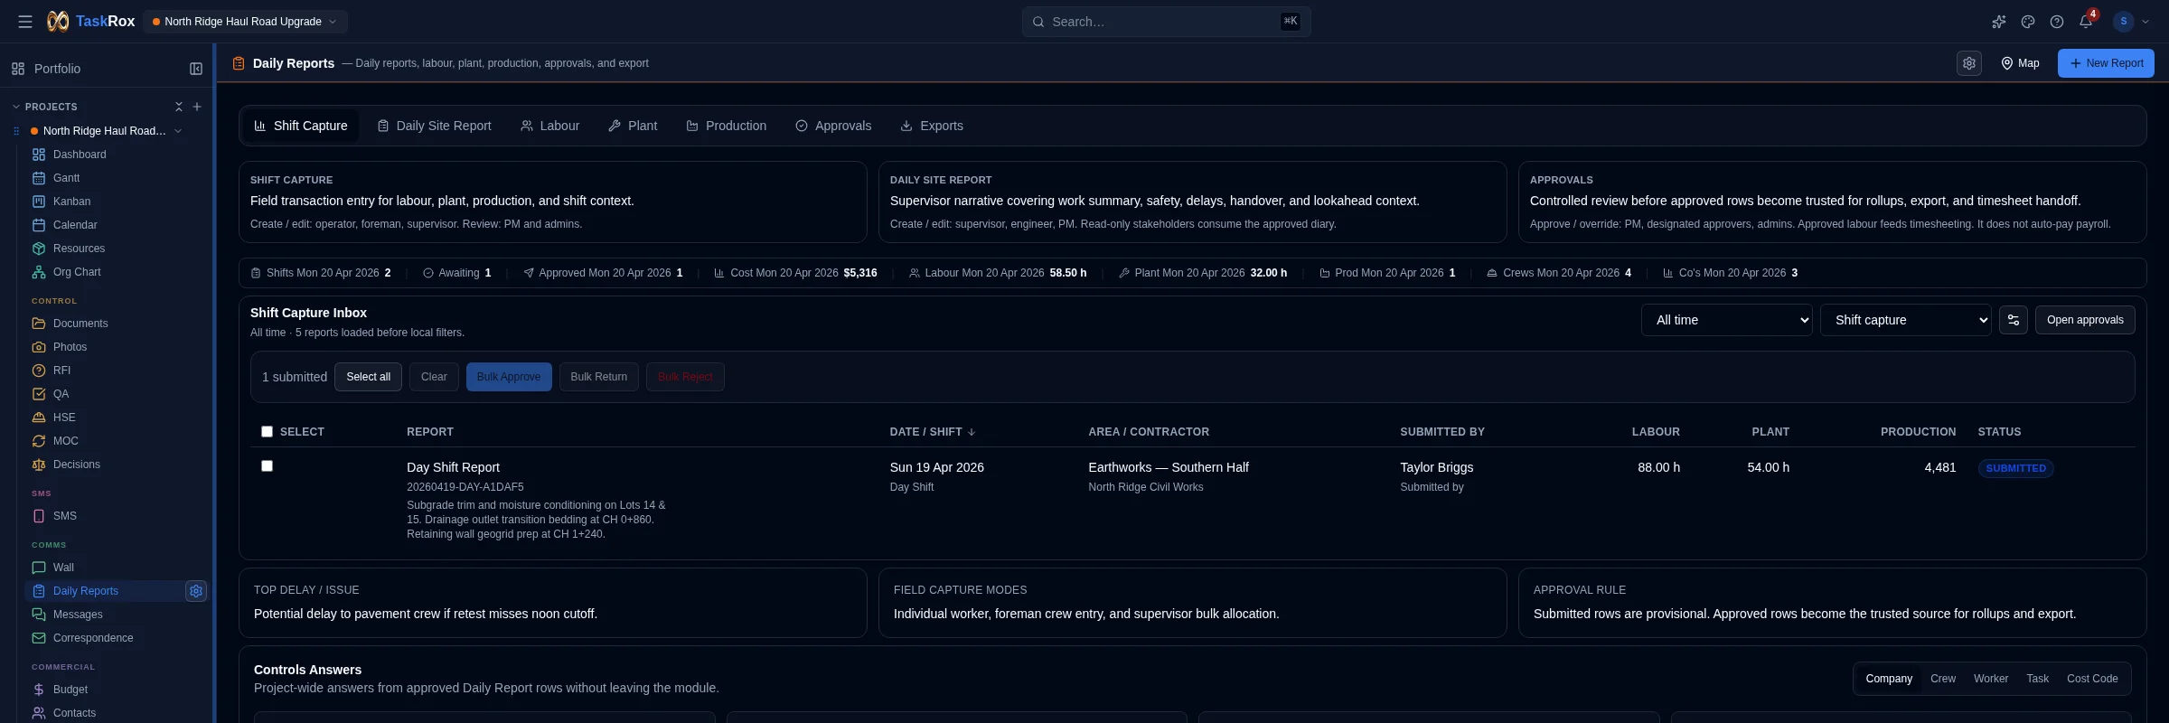Open filter sliders icon in inbox
Screen dimensions: 2169x723
click(x=2014, y=320)
